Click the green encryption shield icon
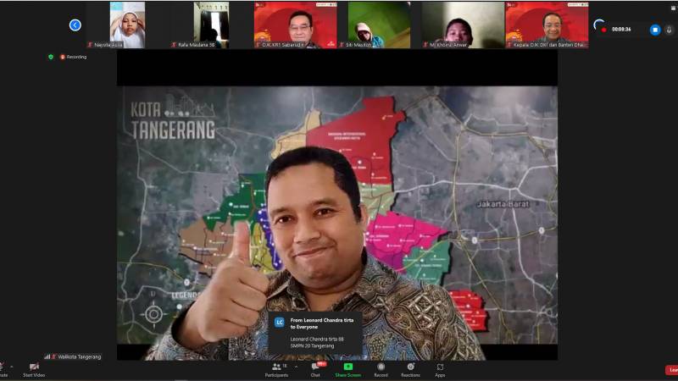 tap(51, 57)
